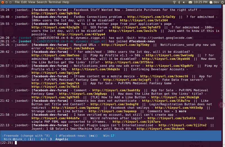Open link tinyurl.com/3f75hro
This screenshot has width=225, height=147.
click(129, 62)
